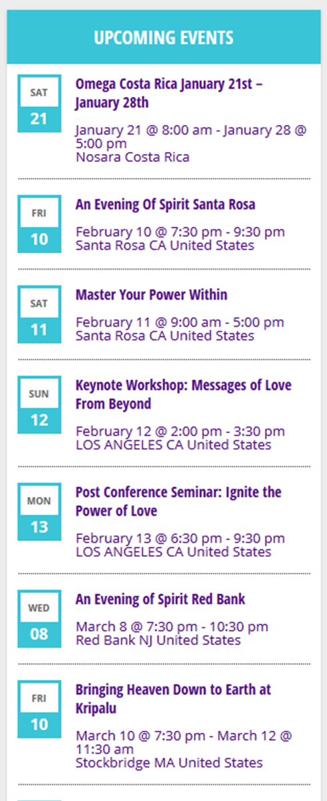
Task: Click the SUN 12 date badge
Action: pyautogui.click(x=39, y=405)
